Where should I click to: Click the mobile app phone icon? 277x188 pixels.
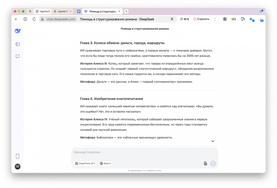17,156
